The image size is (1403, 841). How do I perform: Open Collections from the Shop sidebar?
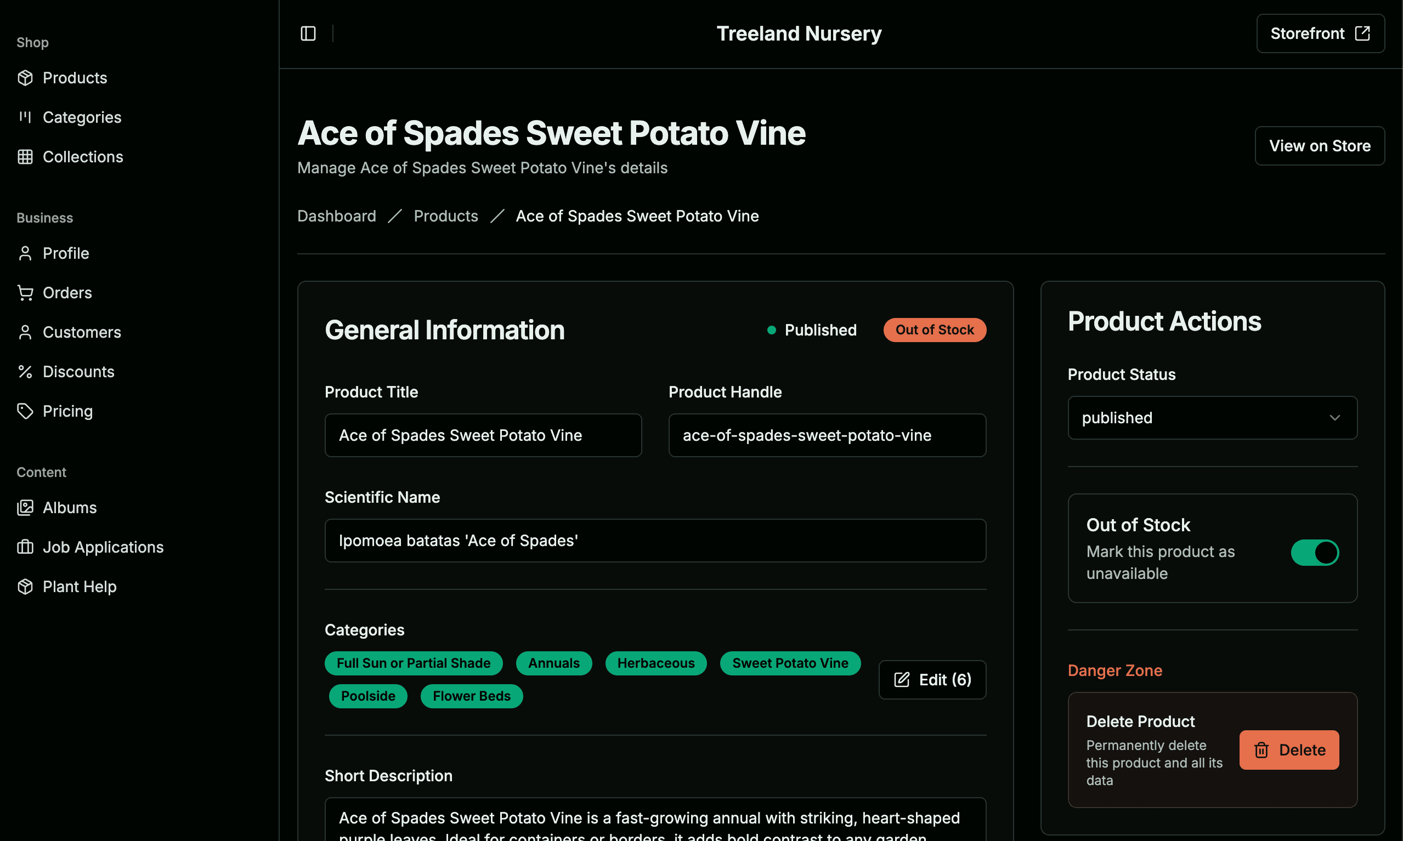click(x=82, y=157)
